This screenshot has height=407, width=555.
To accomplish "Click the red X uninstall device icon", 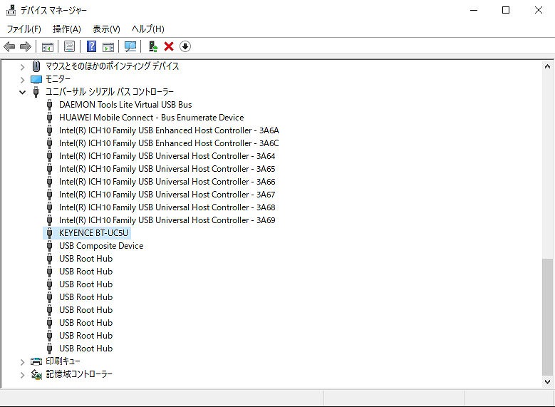I will [x=169, y=46].
